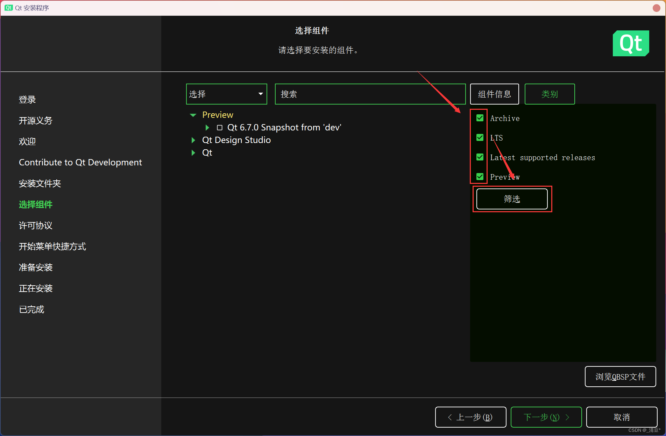Click the LTS category label
The height and width of the screenshot is (436, 666).
[496, 138]
